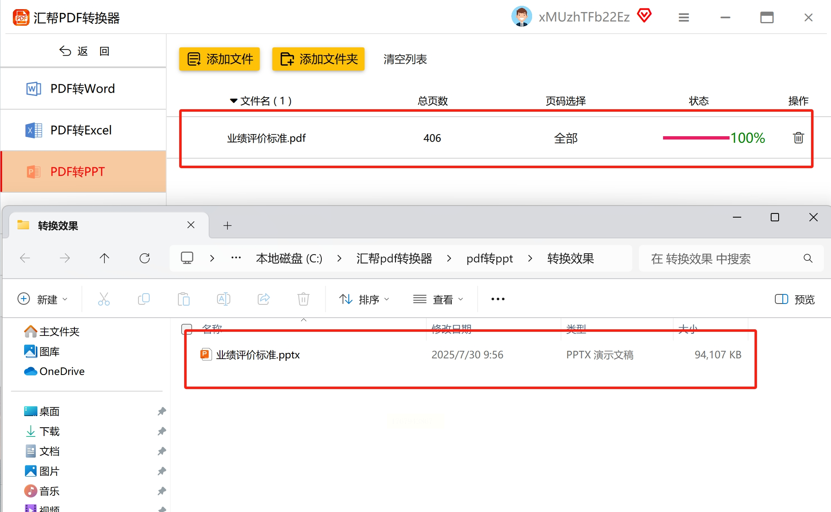Screen dimensions: 831x512
Task: Delete the 业绩评价标准.pdf row with trash icon
Action: (798, 138)
